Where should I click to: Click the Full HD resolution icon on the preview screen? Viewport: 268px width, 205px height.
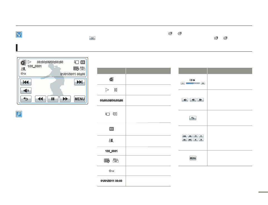click(82, 69)
